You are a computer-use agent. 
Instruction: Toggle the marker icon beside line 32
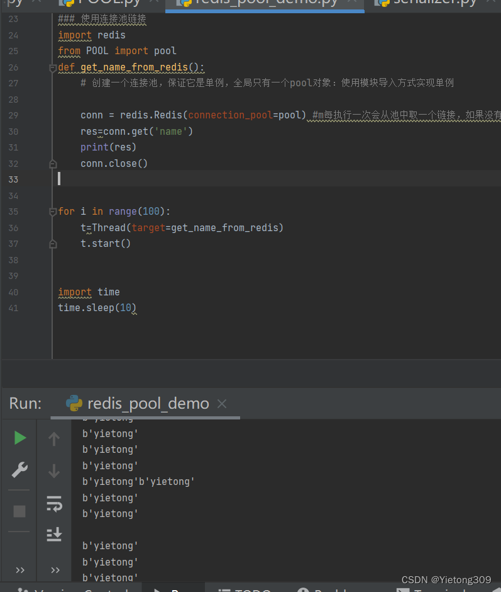pyautogui.click(x=53, y=163)
